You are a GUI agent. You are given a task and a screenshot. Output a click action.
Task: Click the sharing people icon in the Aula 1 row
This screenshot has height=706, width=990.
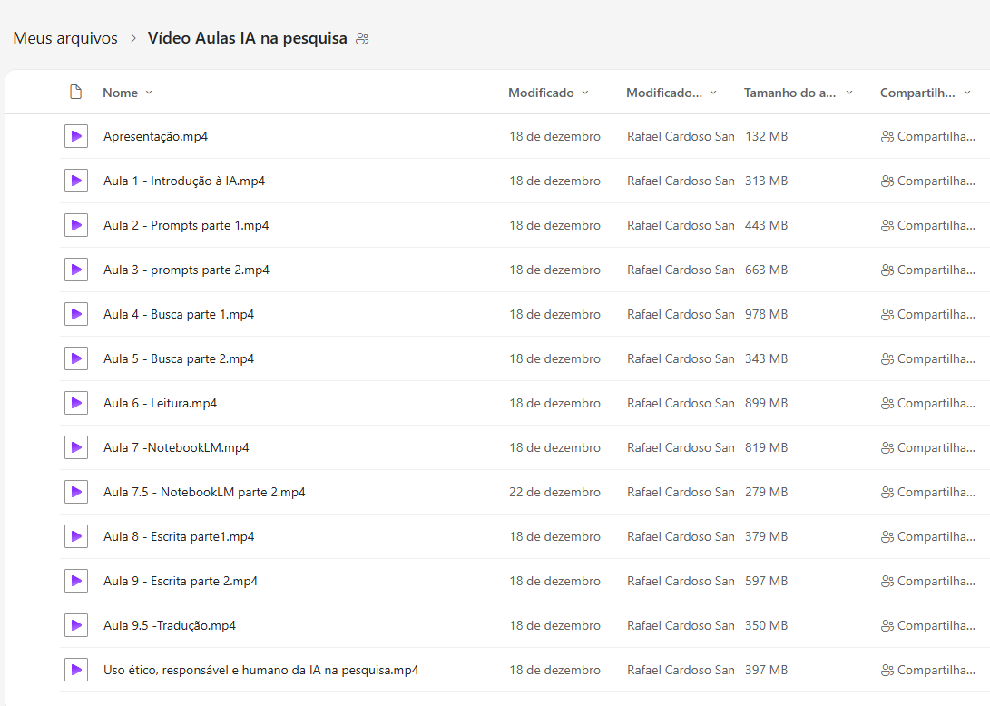(x=887, y=181)
